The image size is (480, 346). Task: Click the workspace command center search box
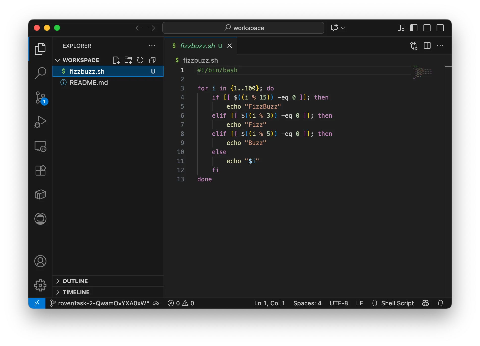point(243,28)
